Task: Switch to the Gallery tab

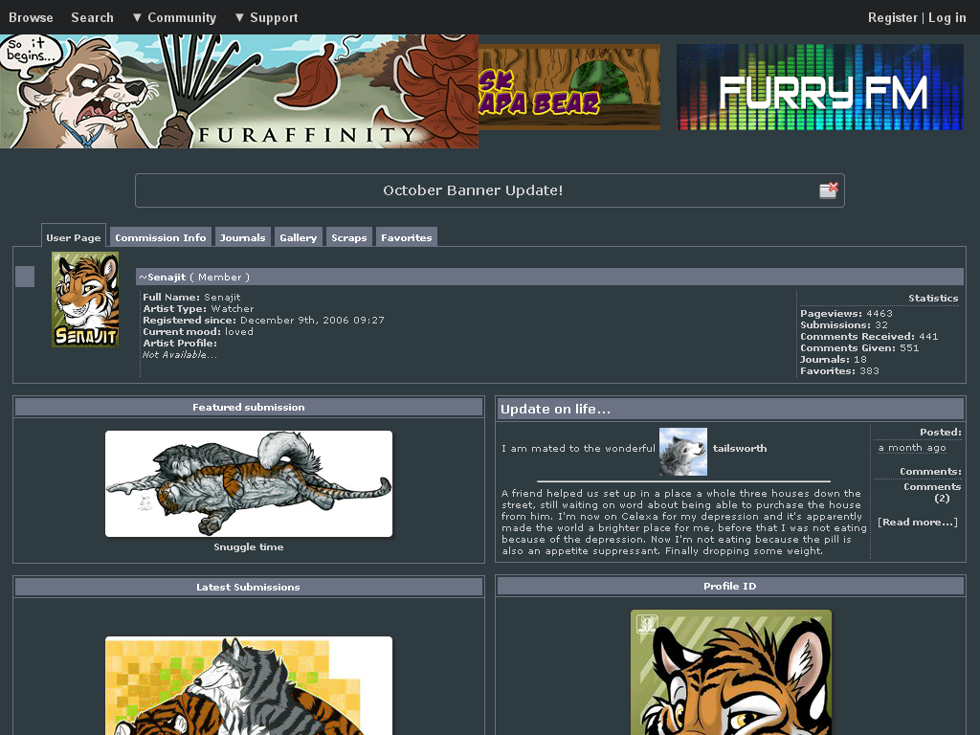Action: coord(299,237)
